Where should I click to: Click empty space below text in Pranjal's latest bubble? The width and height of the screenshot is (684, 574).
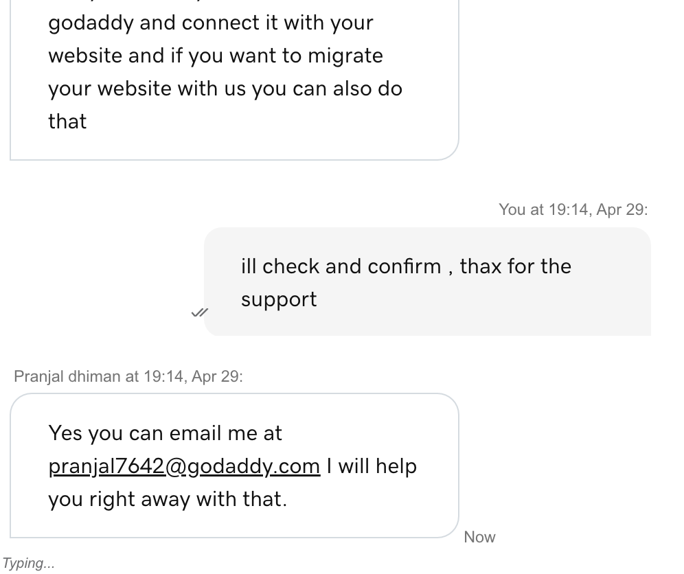pyautogui.click(x=234, y=525)
